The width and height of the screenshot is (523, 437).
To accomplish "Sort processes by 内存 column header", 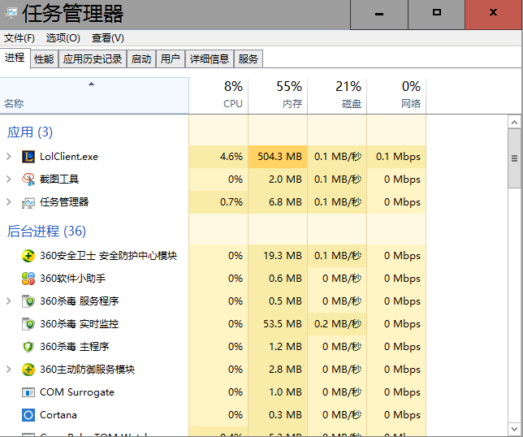I will point(291,95).
